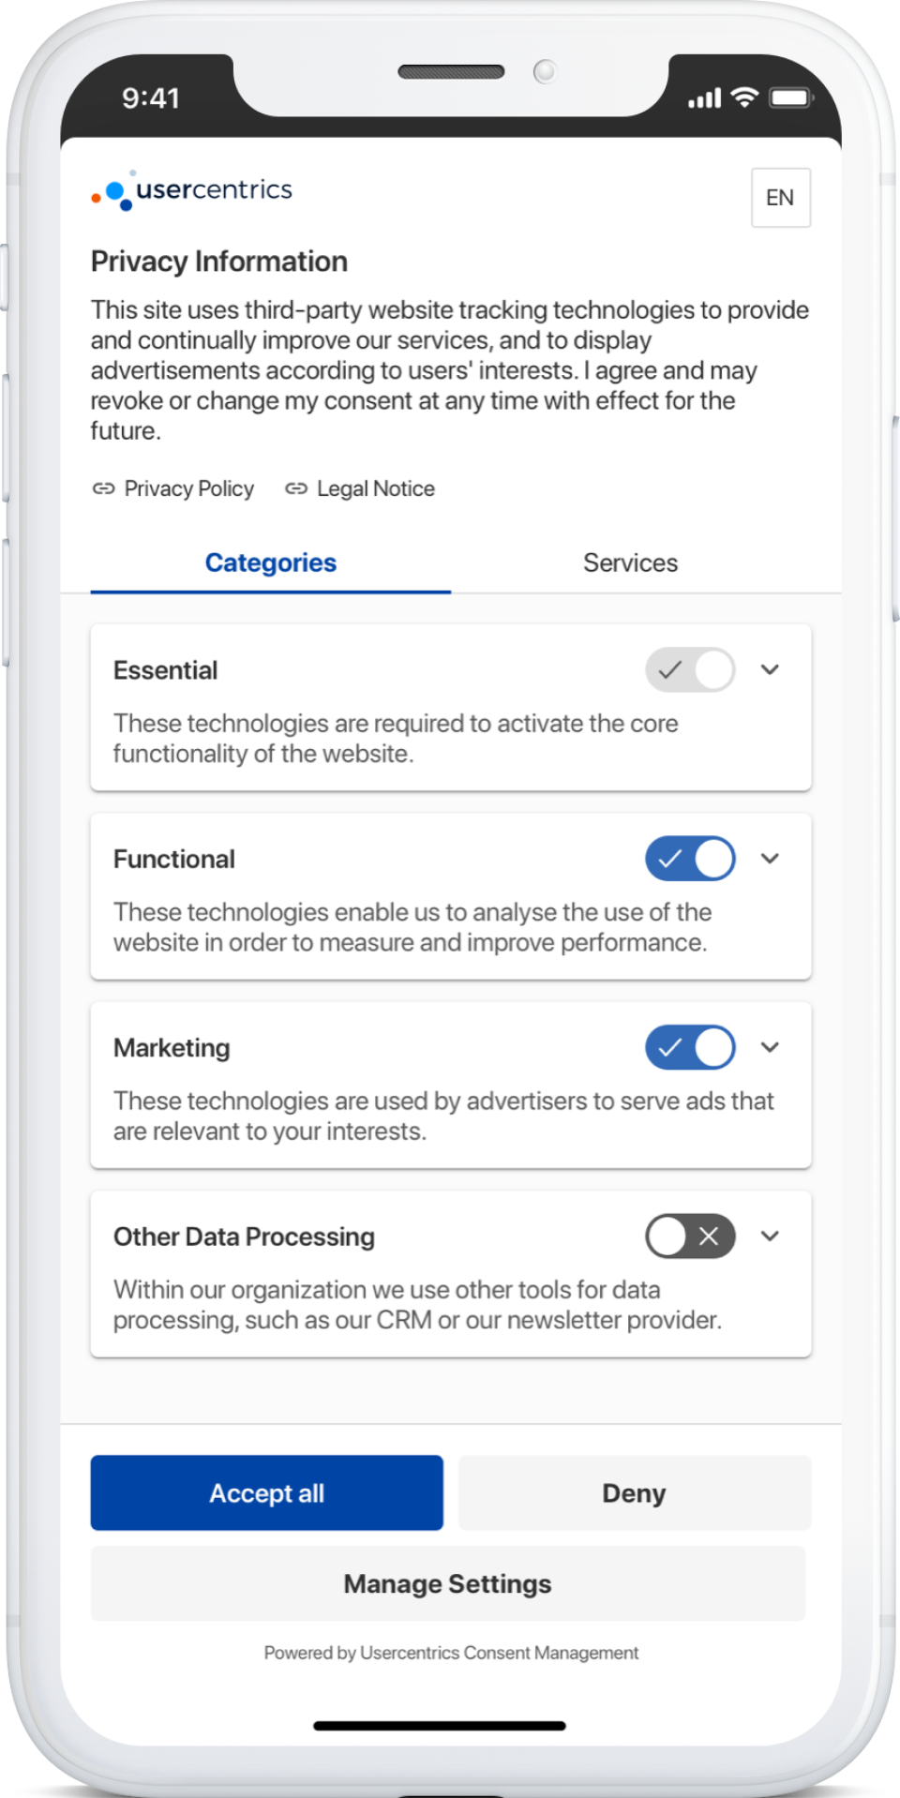
Task: Tap the cellular signal icon
Action: click(x=703, y=97)
